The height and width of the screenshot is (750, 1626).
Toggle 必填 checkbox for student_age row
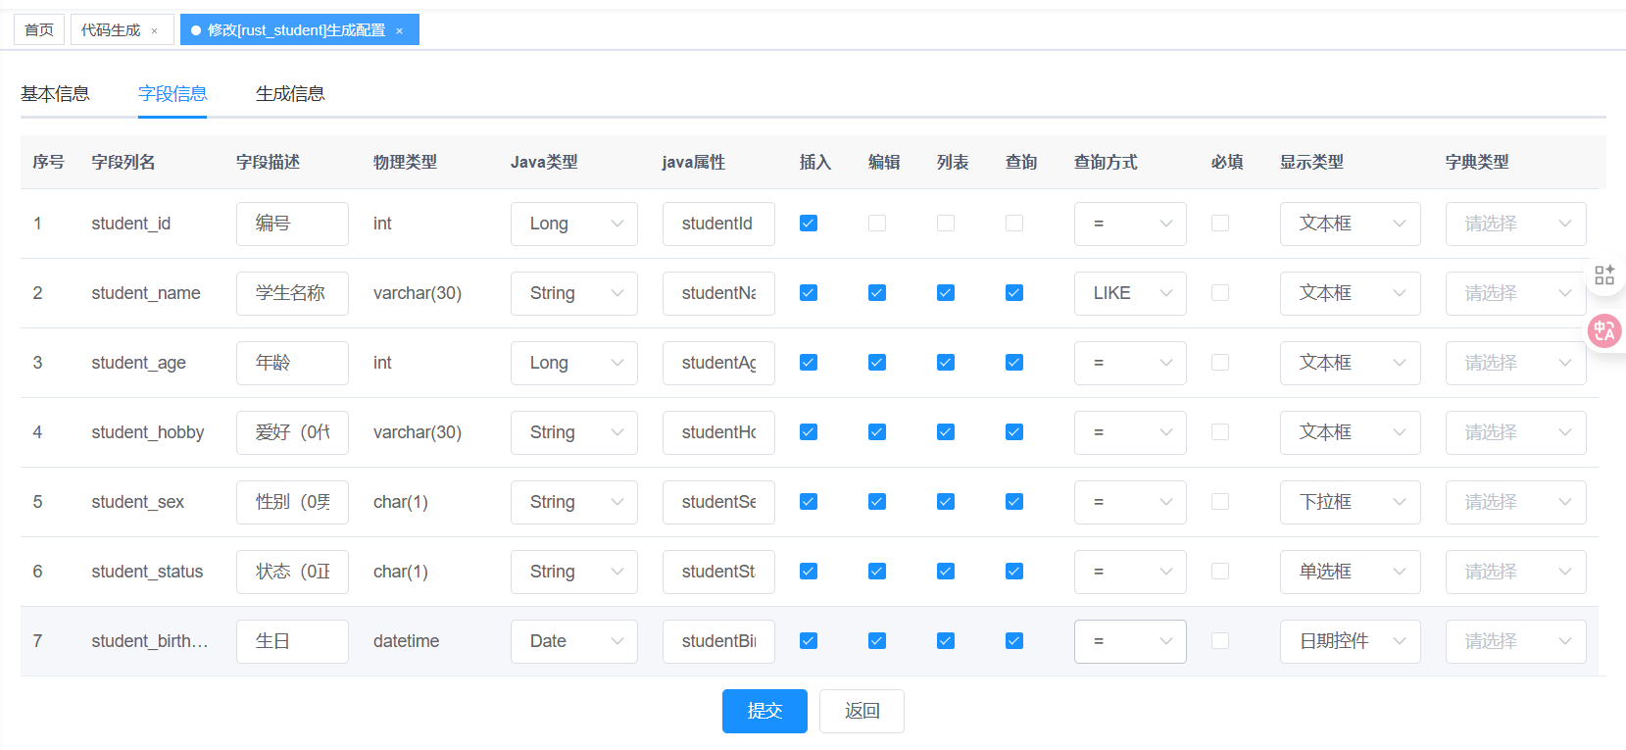tap(1220, 363)
